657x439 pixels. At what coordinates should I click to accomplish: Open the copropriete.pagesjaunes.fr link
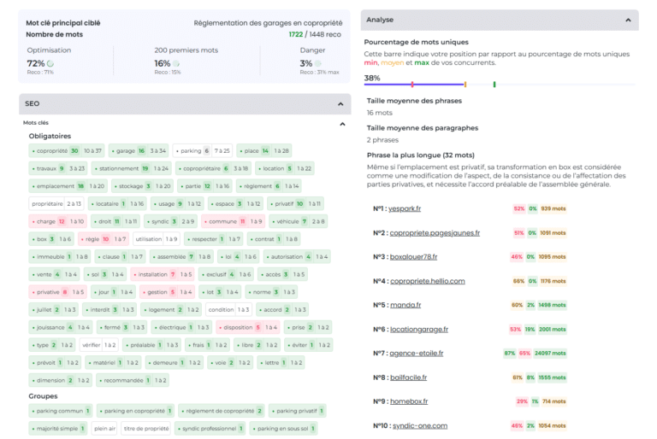point(434,232)
